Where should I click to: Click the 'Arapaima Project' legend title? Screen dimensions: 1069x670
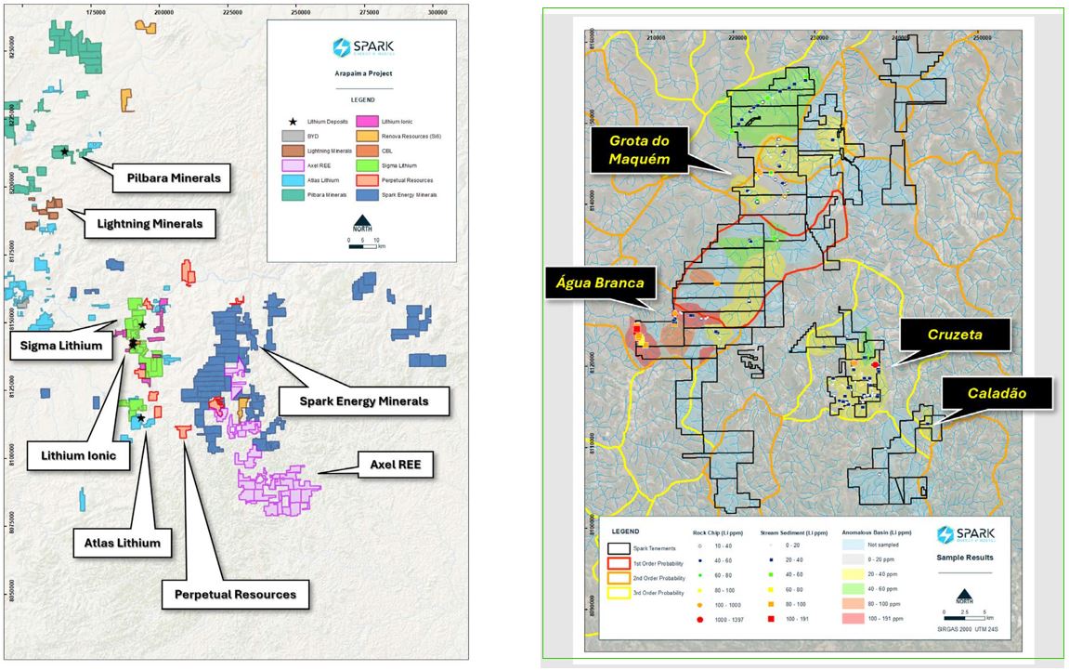(363, 73)
